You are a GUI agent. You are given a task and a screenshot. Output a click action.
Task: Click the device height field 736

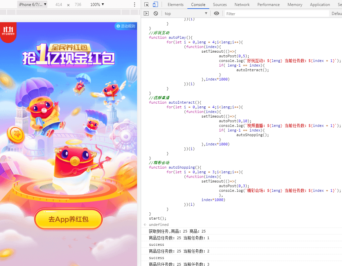[x=78, y=5]
